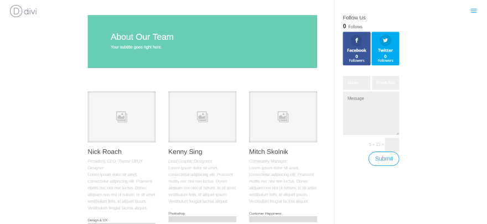
Task: Click the Kenny Sing name heading
Action: [185, 152]
